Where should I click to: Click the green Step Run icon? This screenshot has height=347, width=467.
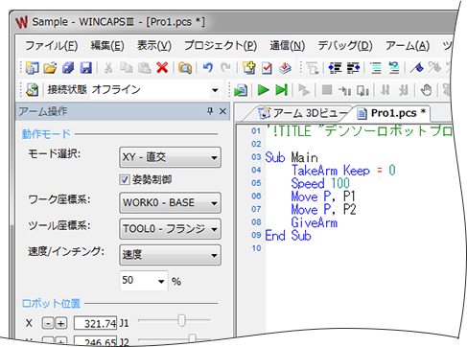tap(281, 90)
